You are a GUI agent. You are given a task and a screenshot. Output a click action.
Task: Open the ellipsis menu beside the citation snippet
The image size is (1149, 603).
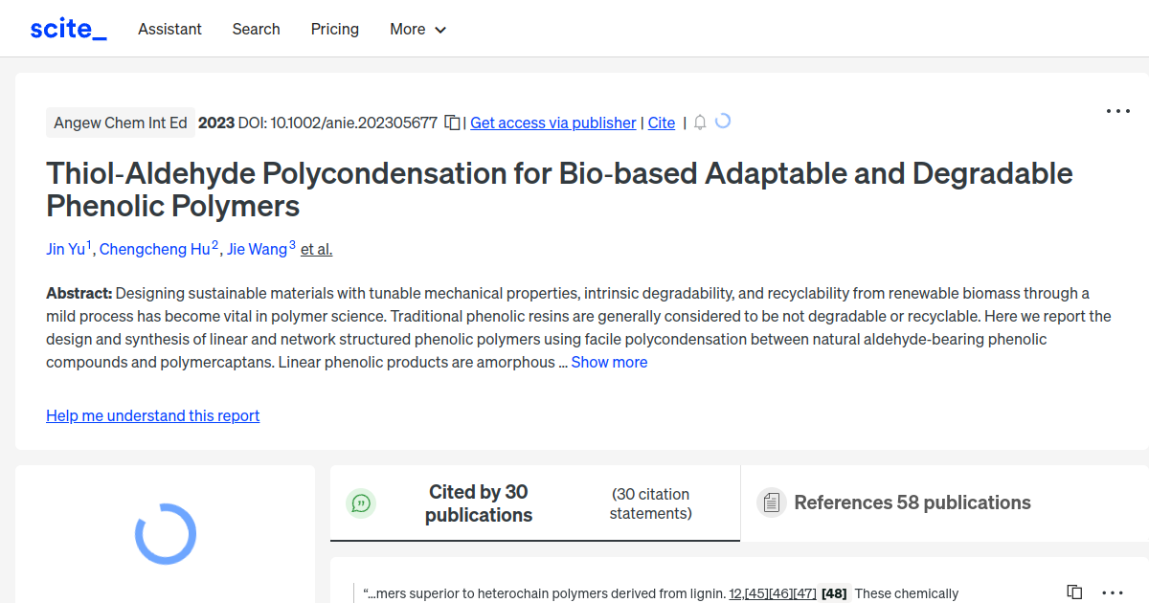coord(1112,592)
